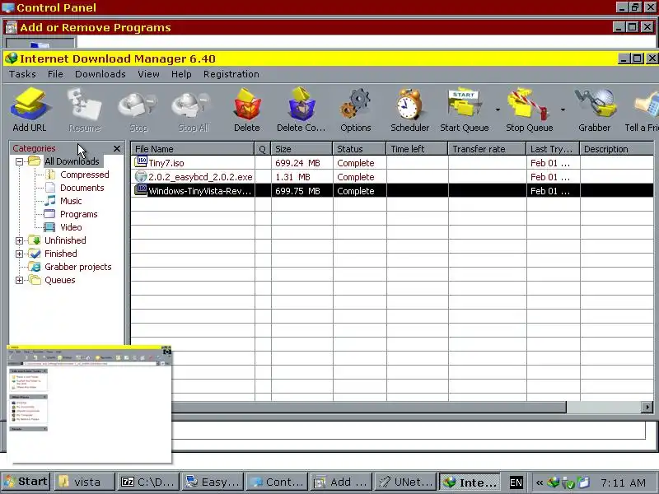Sort by the Description column header
This screenshot has height=494, width=659.
coord(616,149)
